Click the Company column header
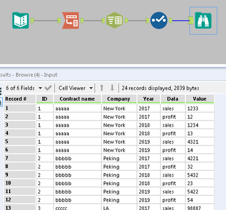 pyautogui.click(x=119, y=99)
